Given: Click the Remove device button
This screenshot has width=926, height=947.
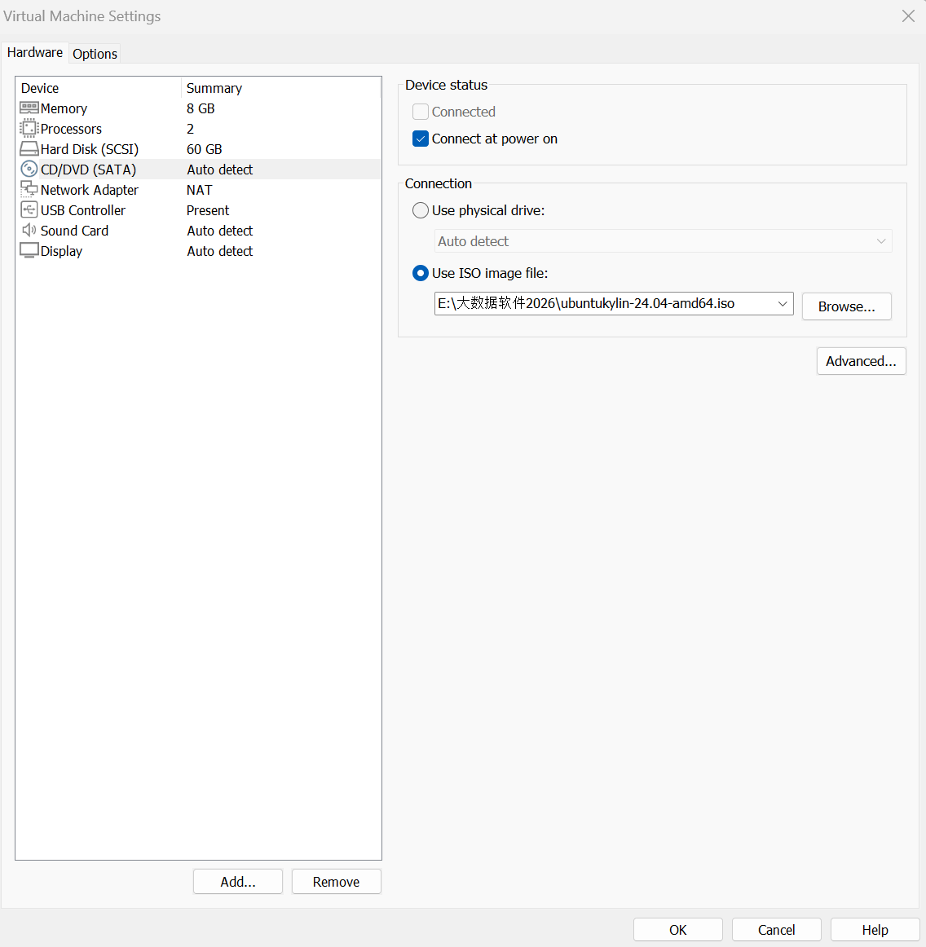Looking at the screenshot, I should click(x=336, y=882).
